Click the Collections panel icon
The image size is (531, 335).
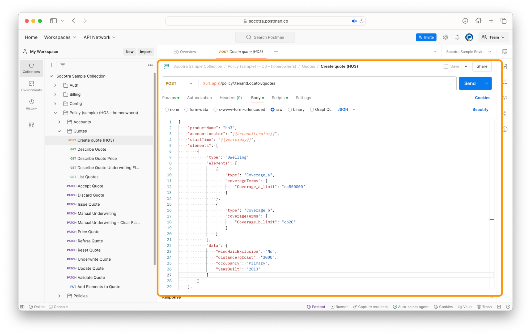tap(31, 67)
